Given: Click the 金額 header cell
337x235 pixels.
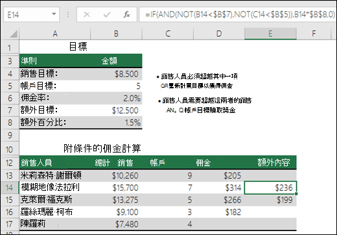Looking at the screenshot, I should pyautogui.click(x=116, y=61).
